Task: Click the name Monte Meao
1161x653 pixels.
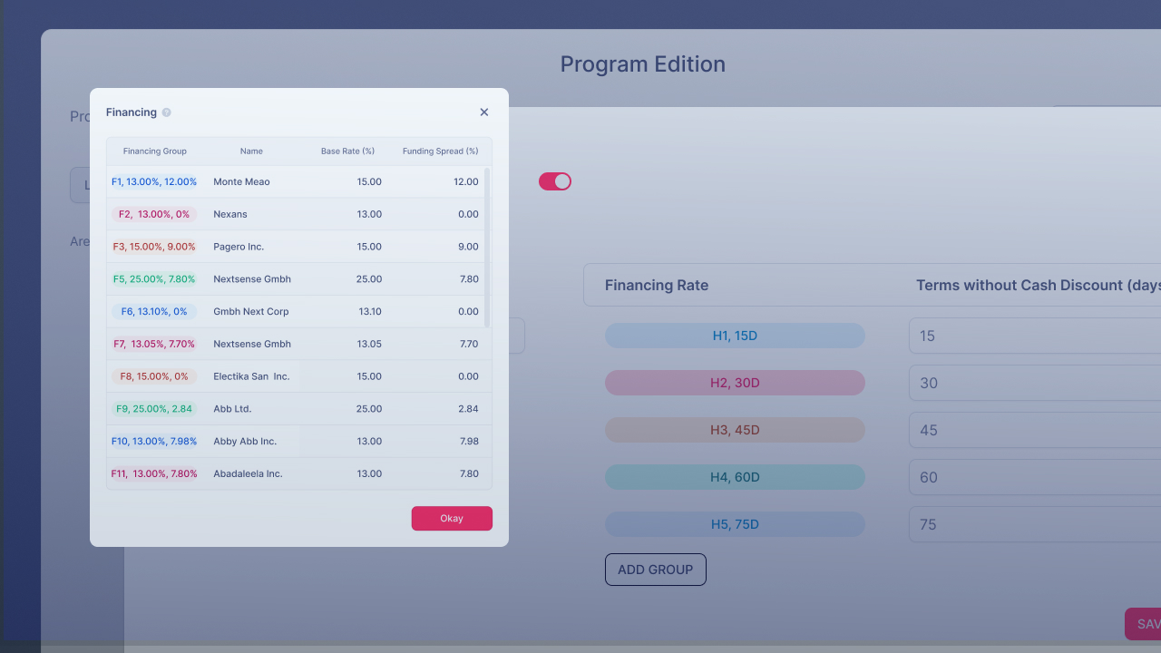Action: pos(241,182)
